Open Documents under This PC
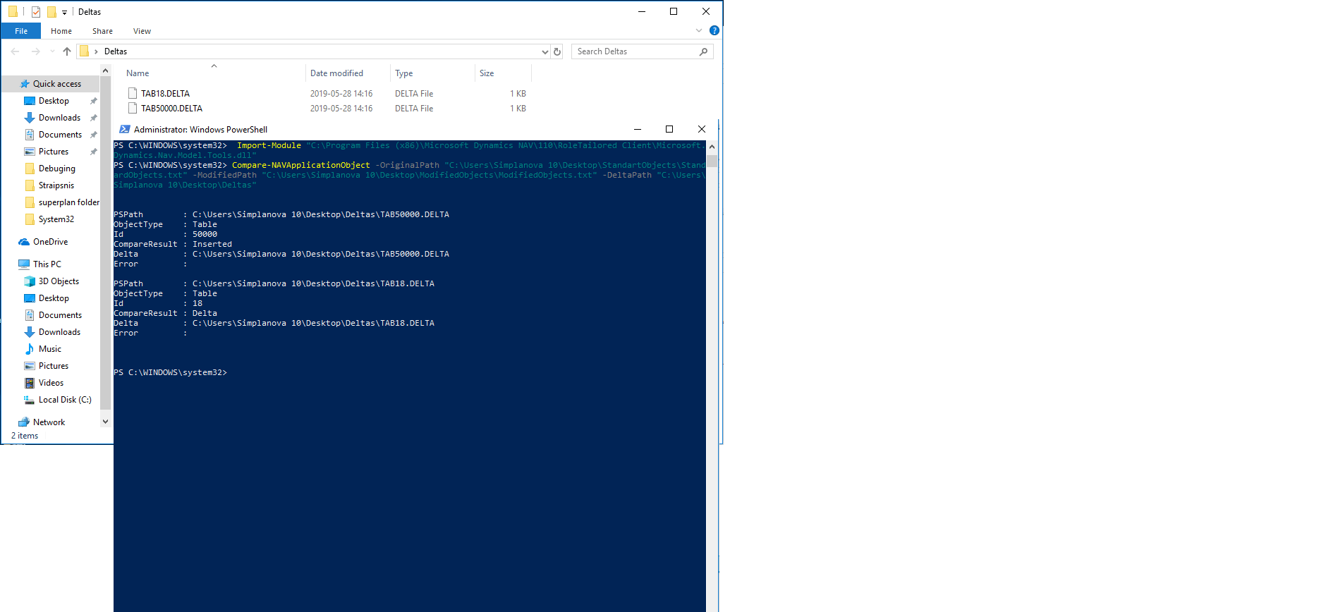This screenshot has width=1338, height=612. (60, 315)
